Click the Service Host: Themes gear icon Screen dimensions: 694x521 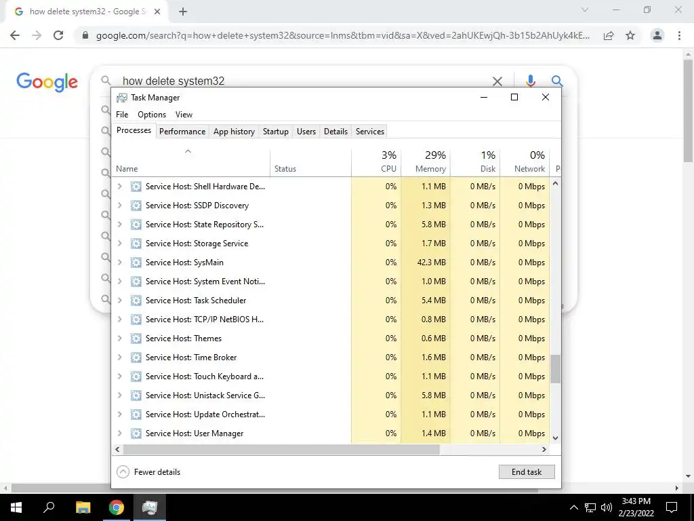pos(136,339)
